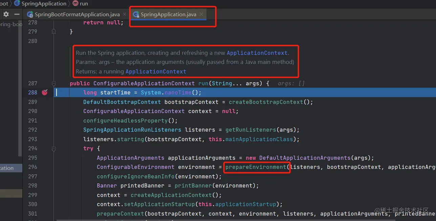Select SpringApplication in the breadcrumb bar

[44, 3]
